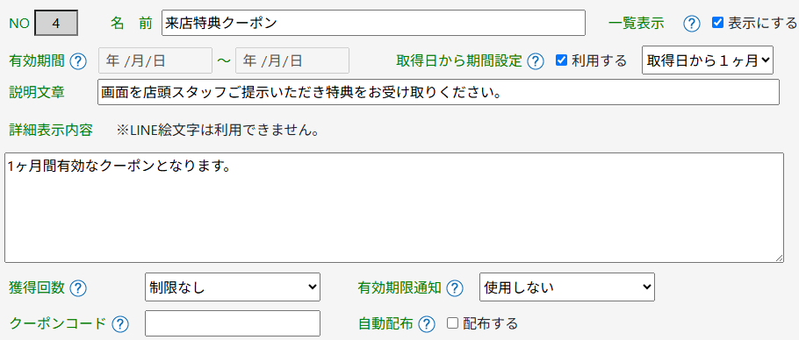Screen dimensions: 799x340
Task: Click the NO field showing 4
Action: point(56,24)
